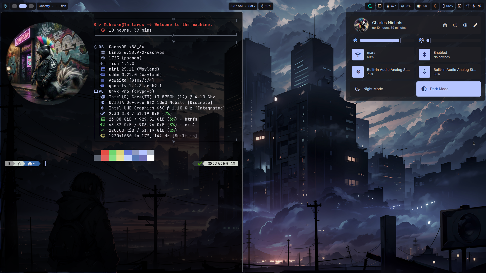Lock the screen from the quick settings panel
This screenshot has width=486, height=273.
[x=445, y=25]
